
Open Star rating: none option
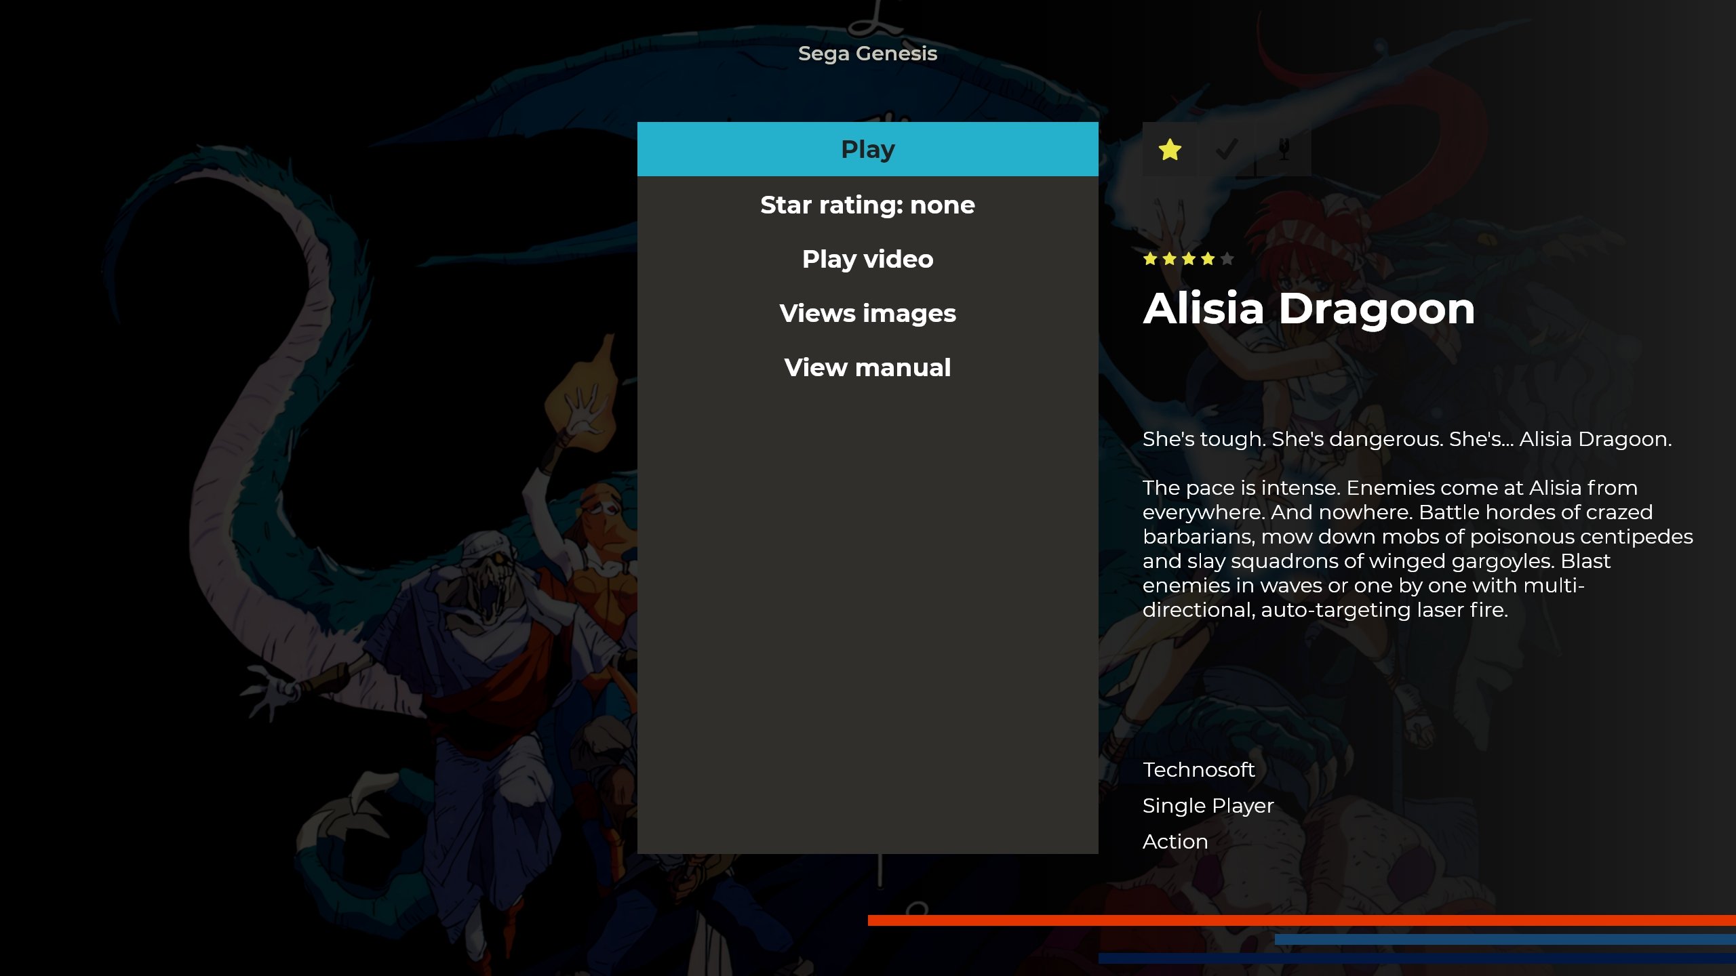(868, 205)
